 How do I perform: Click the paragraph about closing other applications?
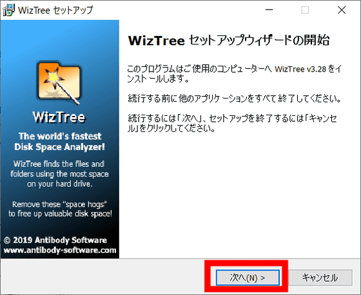pyautogui.click(x=235, y=99)
